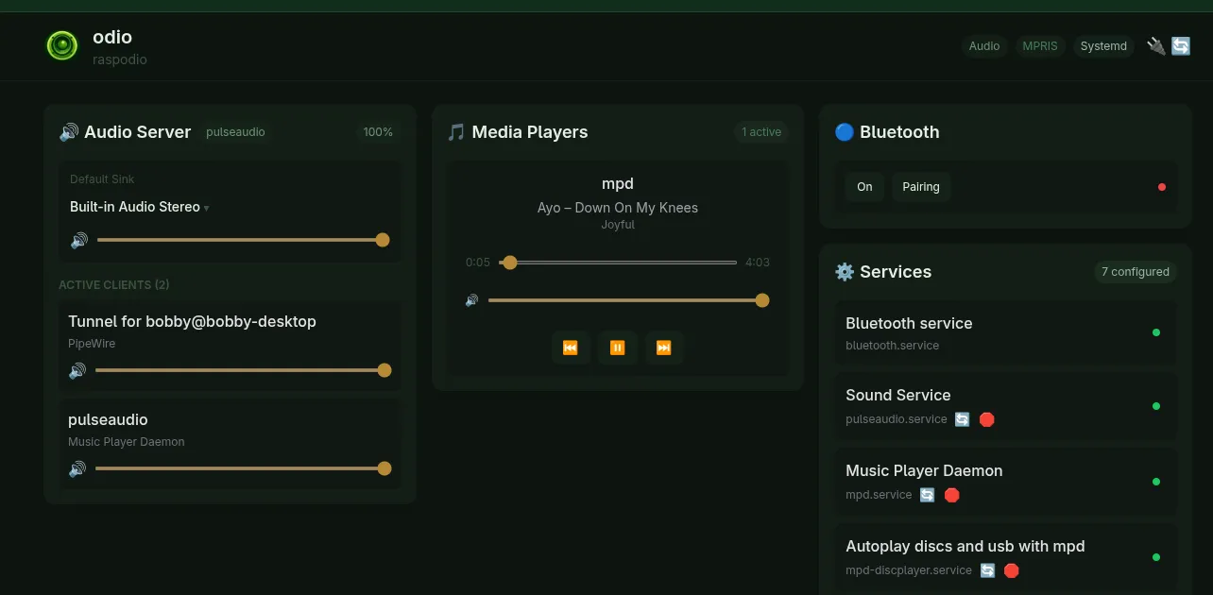This screenshot has width=1213, height=595.
Task: Enable Bluetooth Pairing mode
Action: pyautogui.click(x=921, y=186)
